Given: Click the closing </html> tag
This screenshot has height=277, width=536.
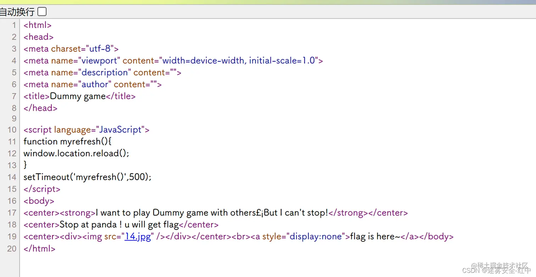Looking at the screenshot, I should [x=39, y=248].
